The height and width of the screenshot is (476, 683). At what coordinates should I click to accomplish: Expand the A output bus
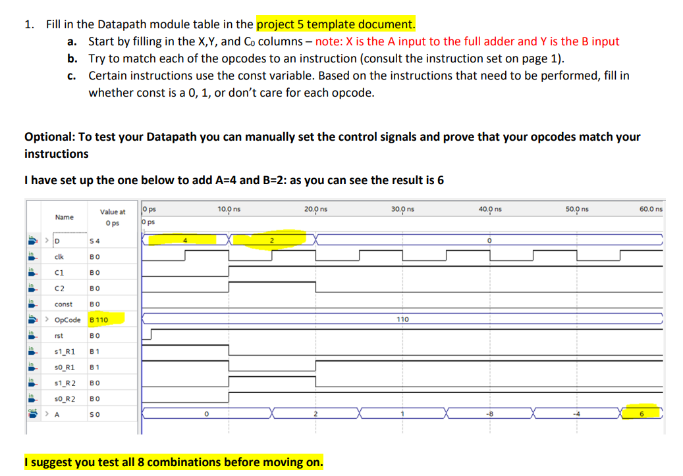click(46, 414)
